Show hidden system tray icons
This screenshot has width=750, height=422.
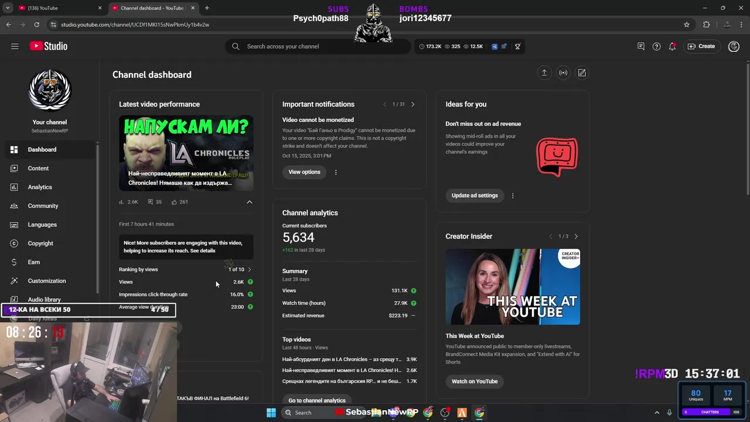click(x=657, y=413)
